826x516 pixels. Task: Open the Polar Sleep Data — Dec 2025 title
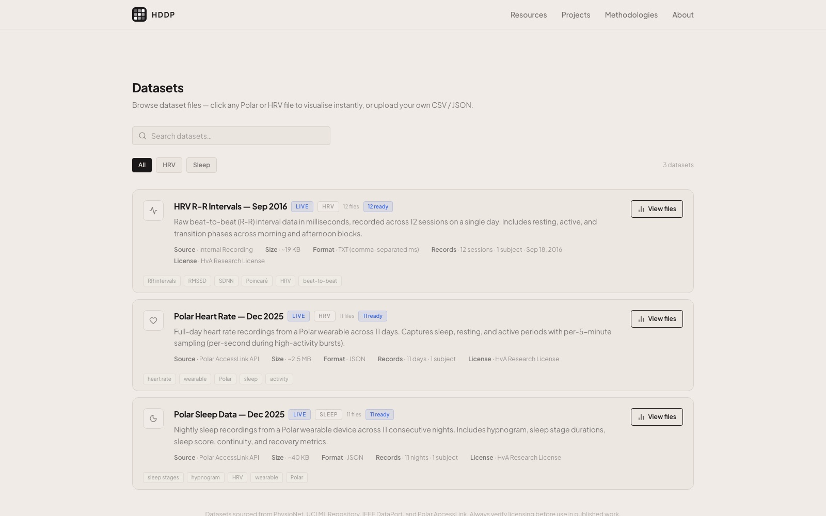coord(229,414)
